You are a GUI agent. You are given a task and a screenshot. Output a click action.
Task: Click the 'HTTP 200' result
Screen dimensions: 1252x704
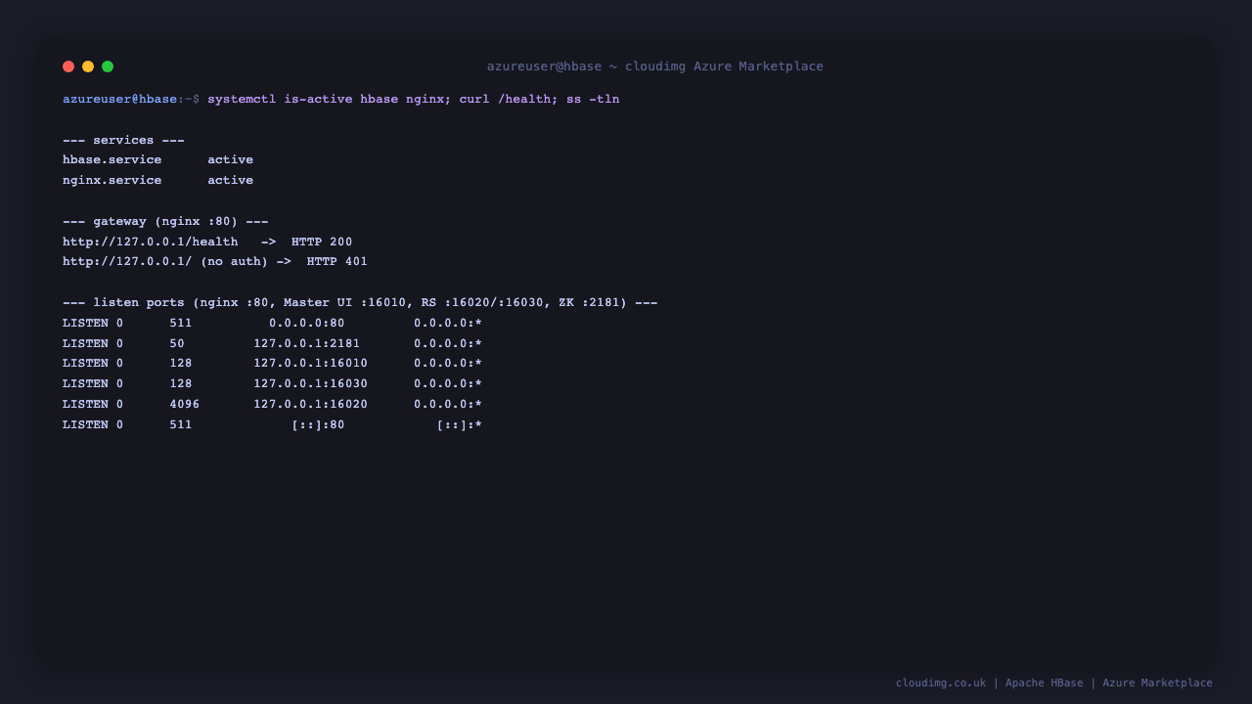click(x=322, y=242)
